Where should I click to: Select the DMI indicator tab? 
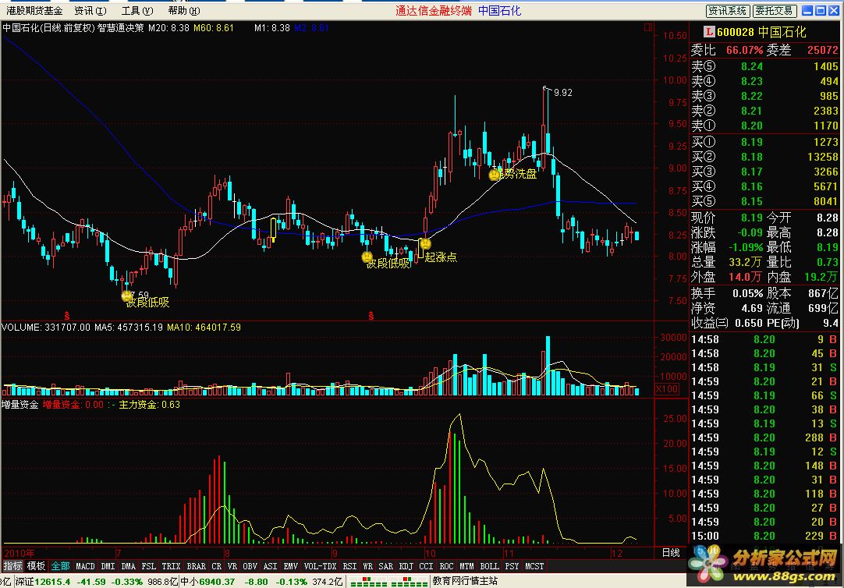[108, 566]
